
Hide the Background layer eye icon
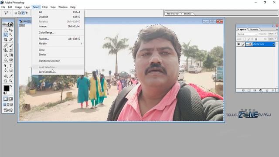238,44
